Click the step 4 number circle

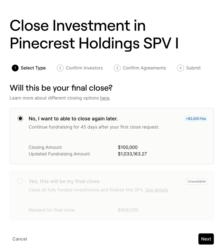[180, 68]
